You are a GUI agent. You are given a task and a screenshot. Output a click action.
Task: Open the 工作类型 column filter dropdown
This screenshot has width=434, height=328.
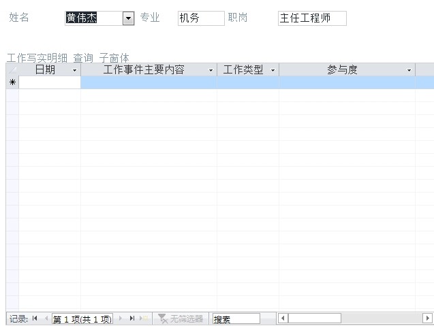pos(273,70)
